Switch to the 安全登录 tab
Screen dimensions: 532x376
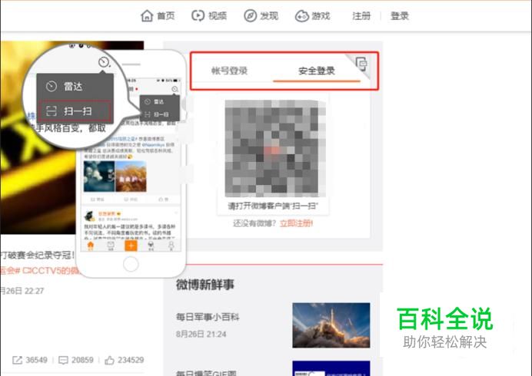tap(317, 71)
